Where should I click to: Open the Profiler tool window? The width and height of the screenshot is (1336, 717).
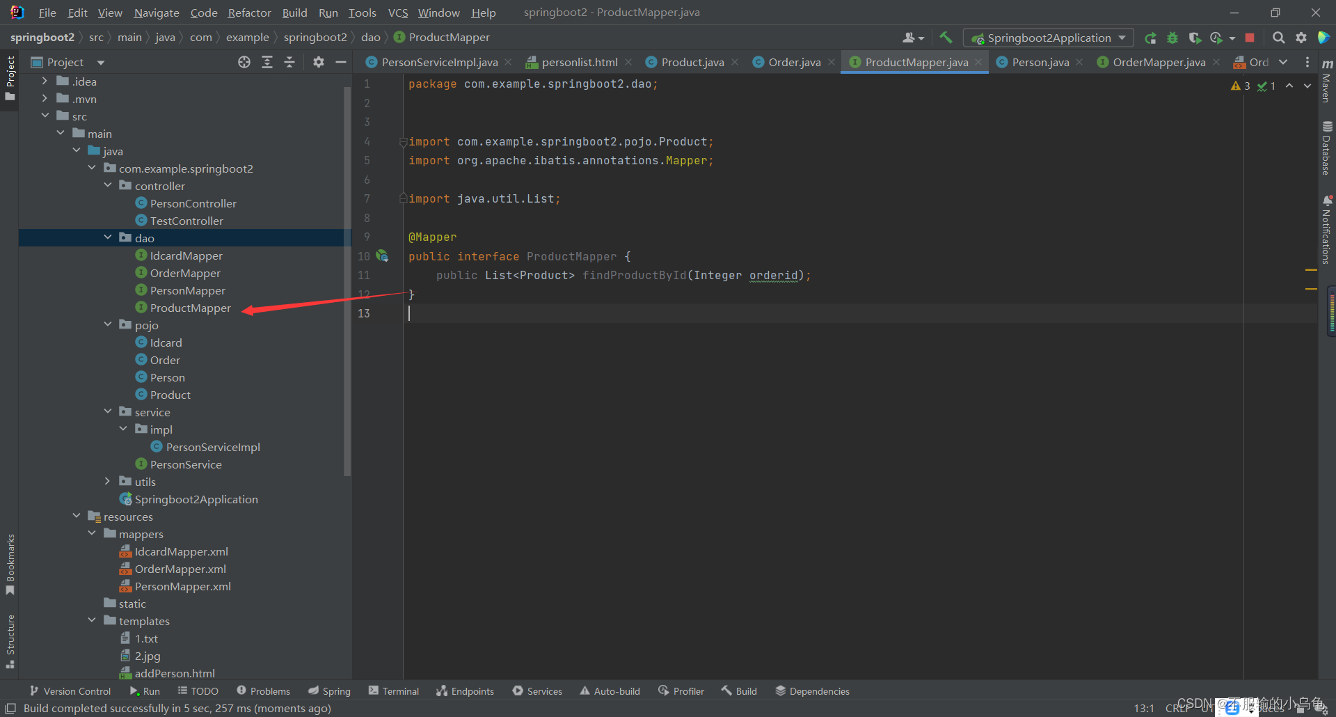(x=681, y=691)
